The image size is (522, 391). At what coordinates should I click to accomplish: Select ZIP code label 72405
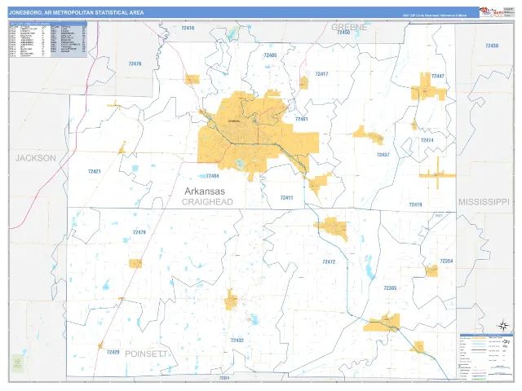pos(270,55)
